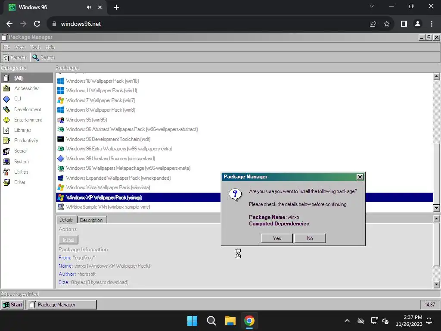Select Windows 7 Wallpaper Pack icon
This screenshot has height=331, width=441.
tap(60, 100)
